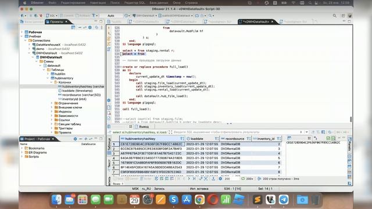Collapse the Учебная project node
This screenshot has width=372, height=209.
22,36
